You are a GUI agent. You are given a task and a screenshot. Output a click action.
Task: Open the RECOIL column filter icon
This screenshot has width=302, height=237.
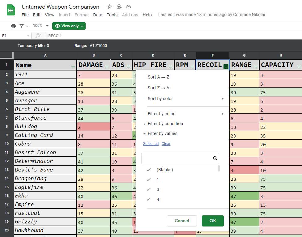226,66
